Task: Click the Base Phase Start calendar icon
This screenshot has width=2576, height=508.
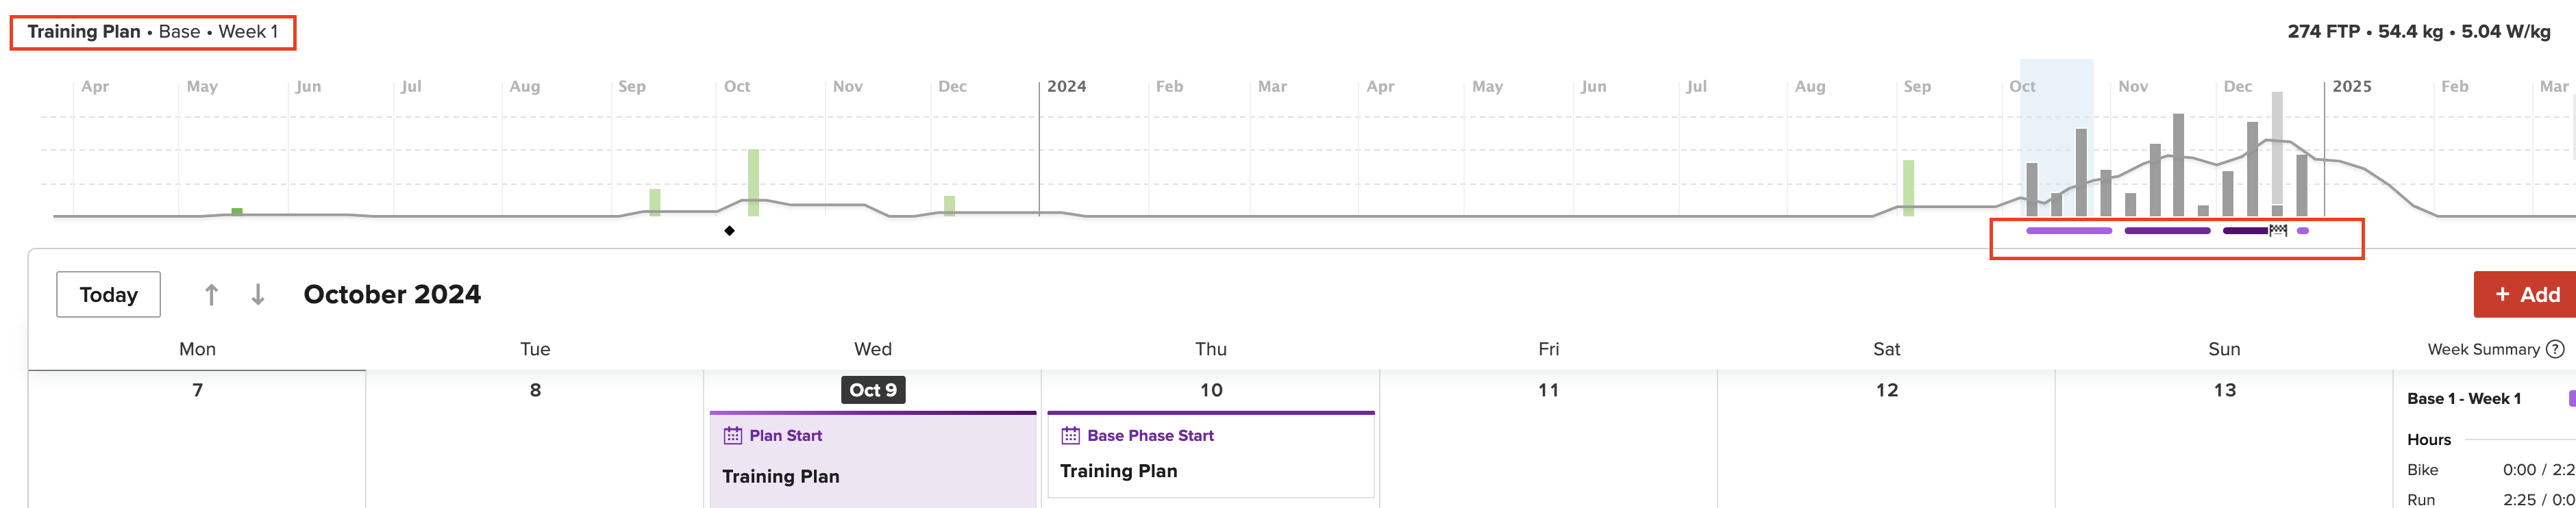Action: (x=1071, y=436)
